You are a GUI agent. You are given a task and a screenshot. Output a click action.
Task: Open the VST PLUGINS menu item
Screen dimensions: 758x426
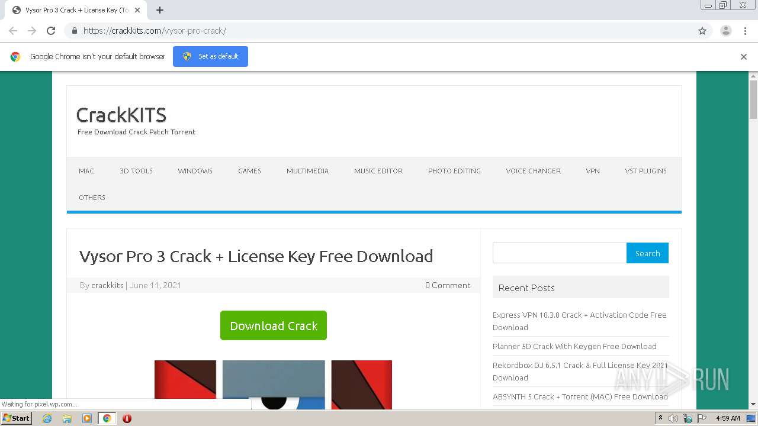645,171
